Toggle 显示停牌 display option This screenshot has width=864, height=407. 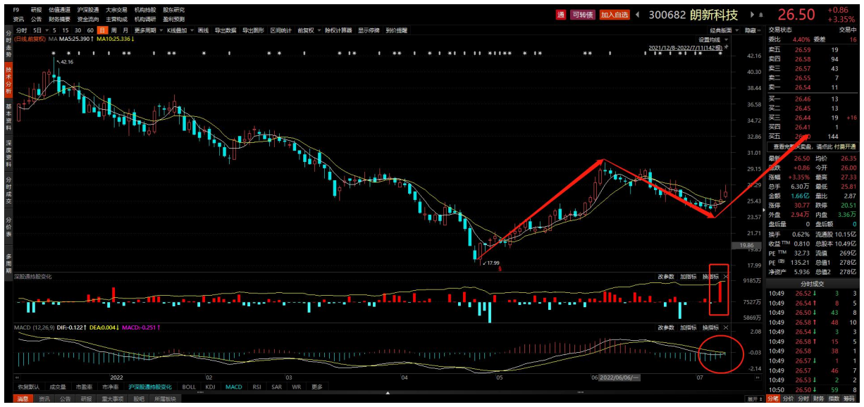coord(369,31)
